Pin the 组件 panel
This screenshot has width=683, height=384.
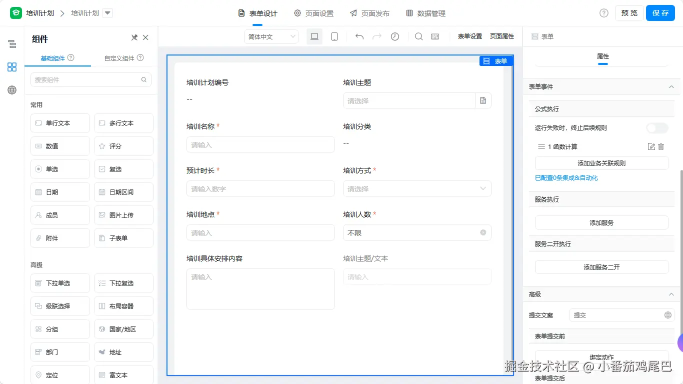[134, 37]
